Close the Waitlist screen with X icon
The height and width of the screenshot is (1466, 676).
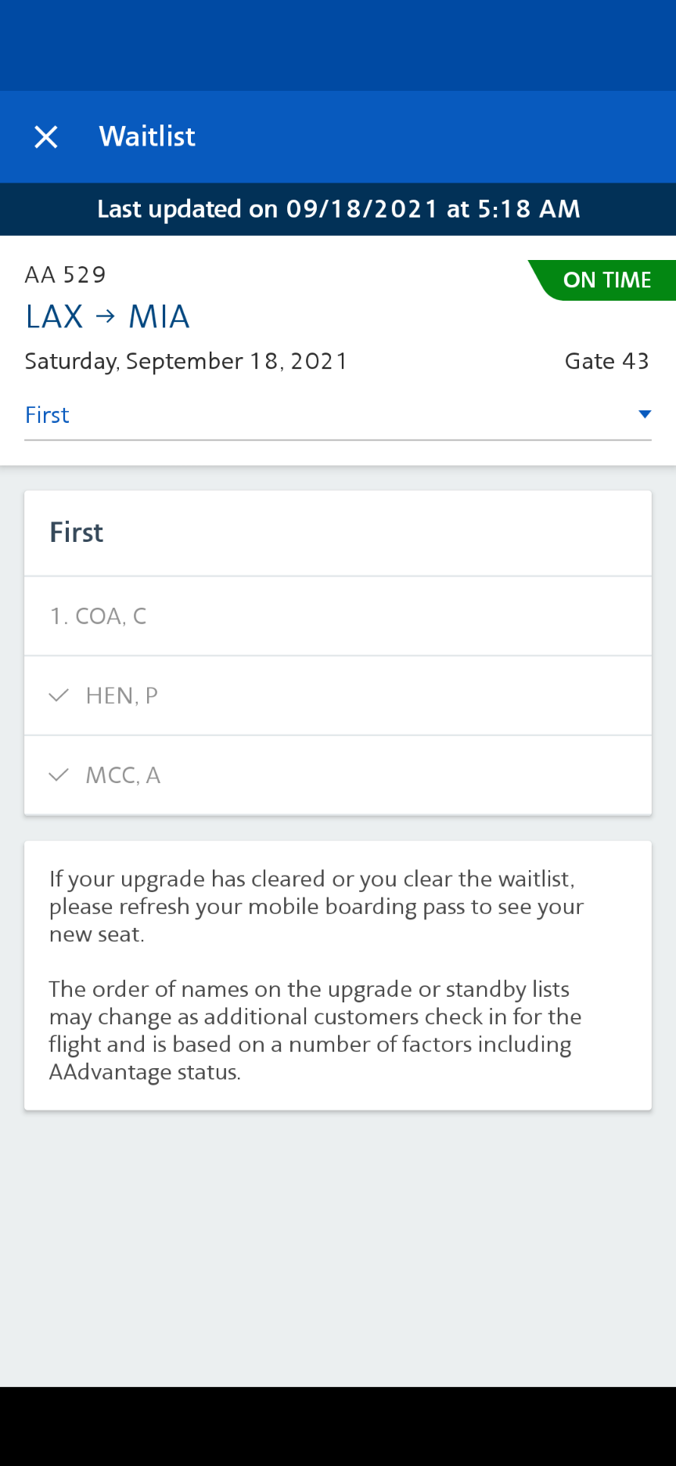pyautogui.click(x=46, y=137)
